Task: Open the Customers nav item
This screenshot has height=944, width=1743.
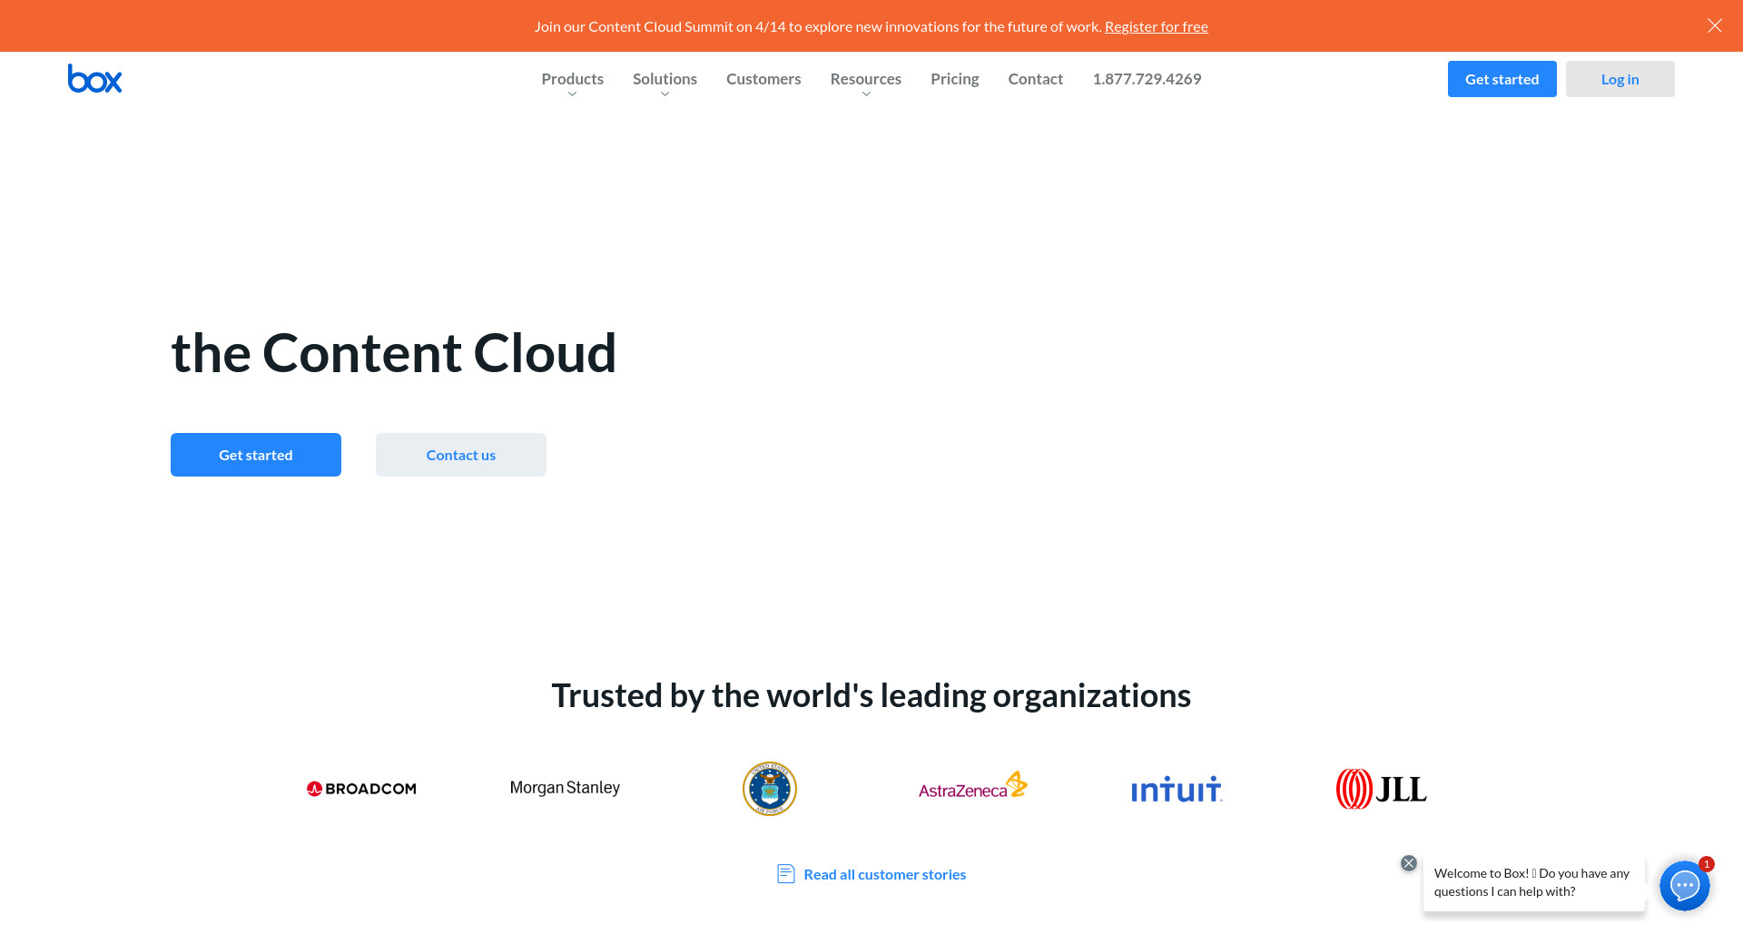Action: point(763,79)
